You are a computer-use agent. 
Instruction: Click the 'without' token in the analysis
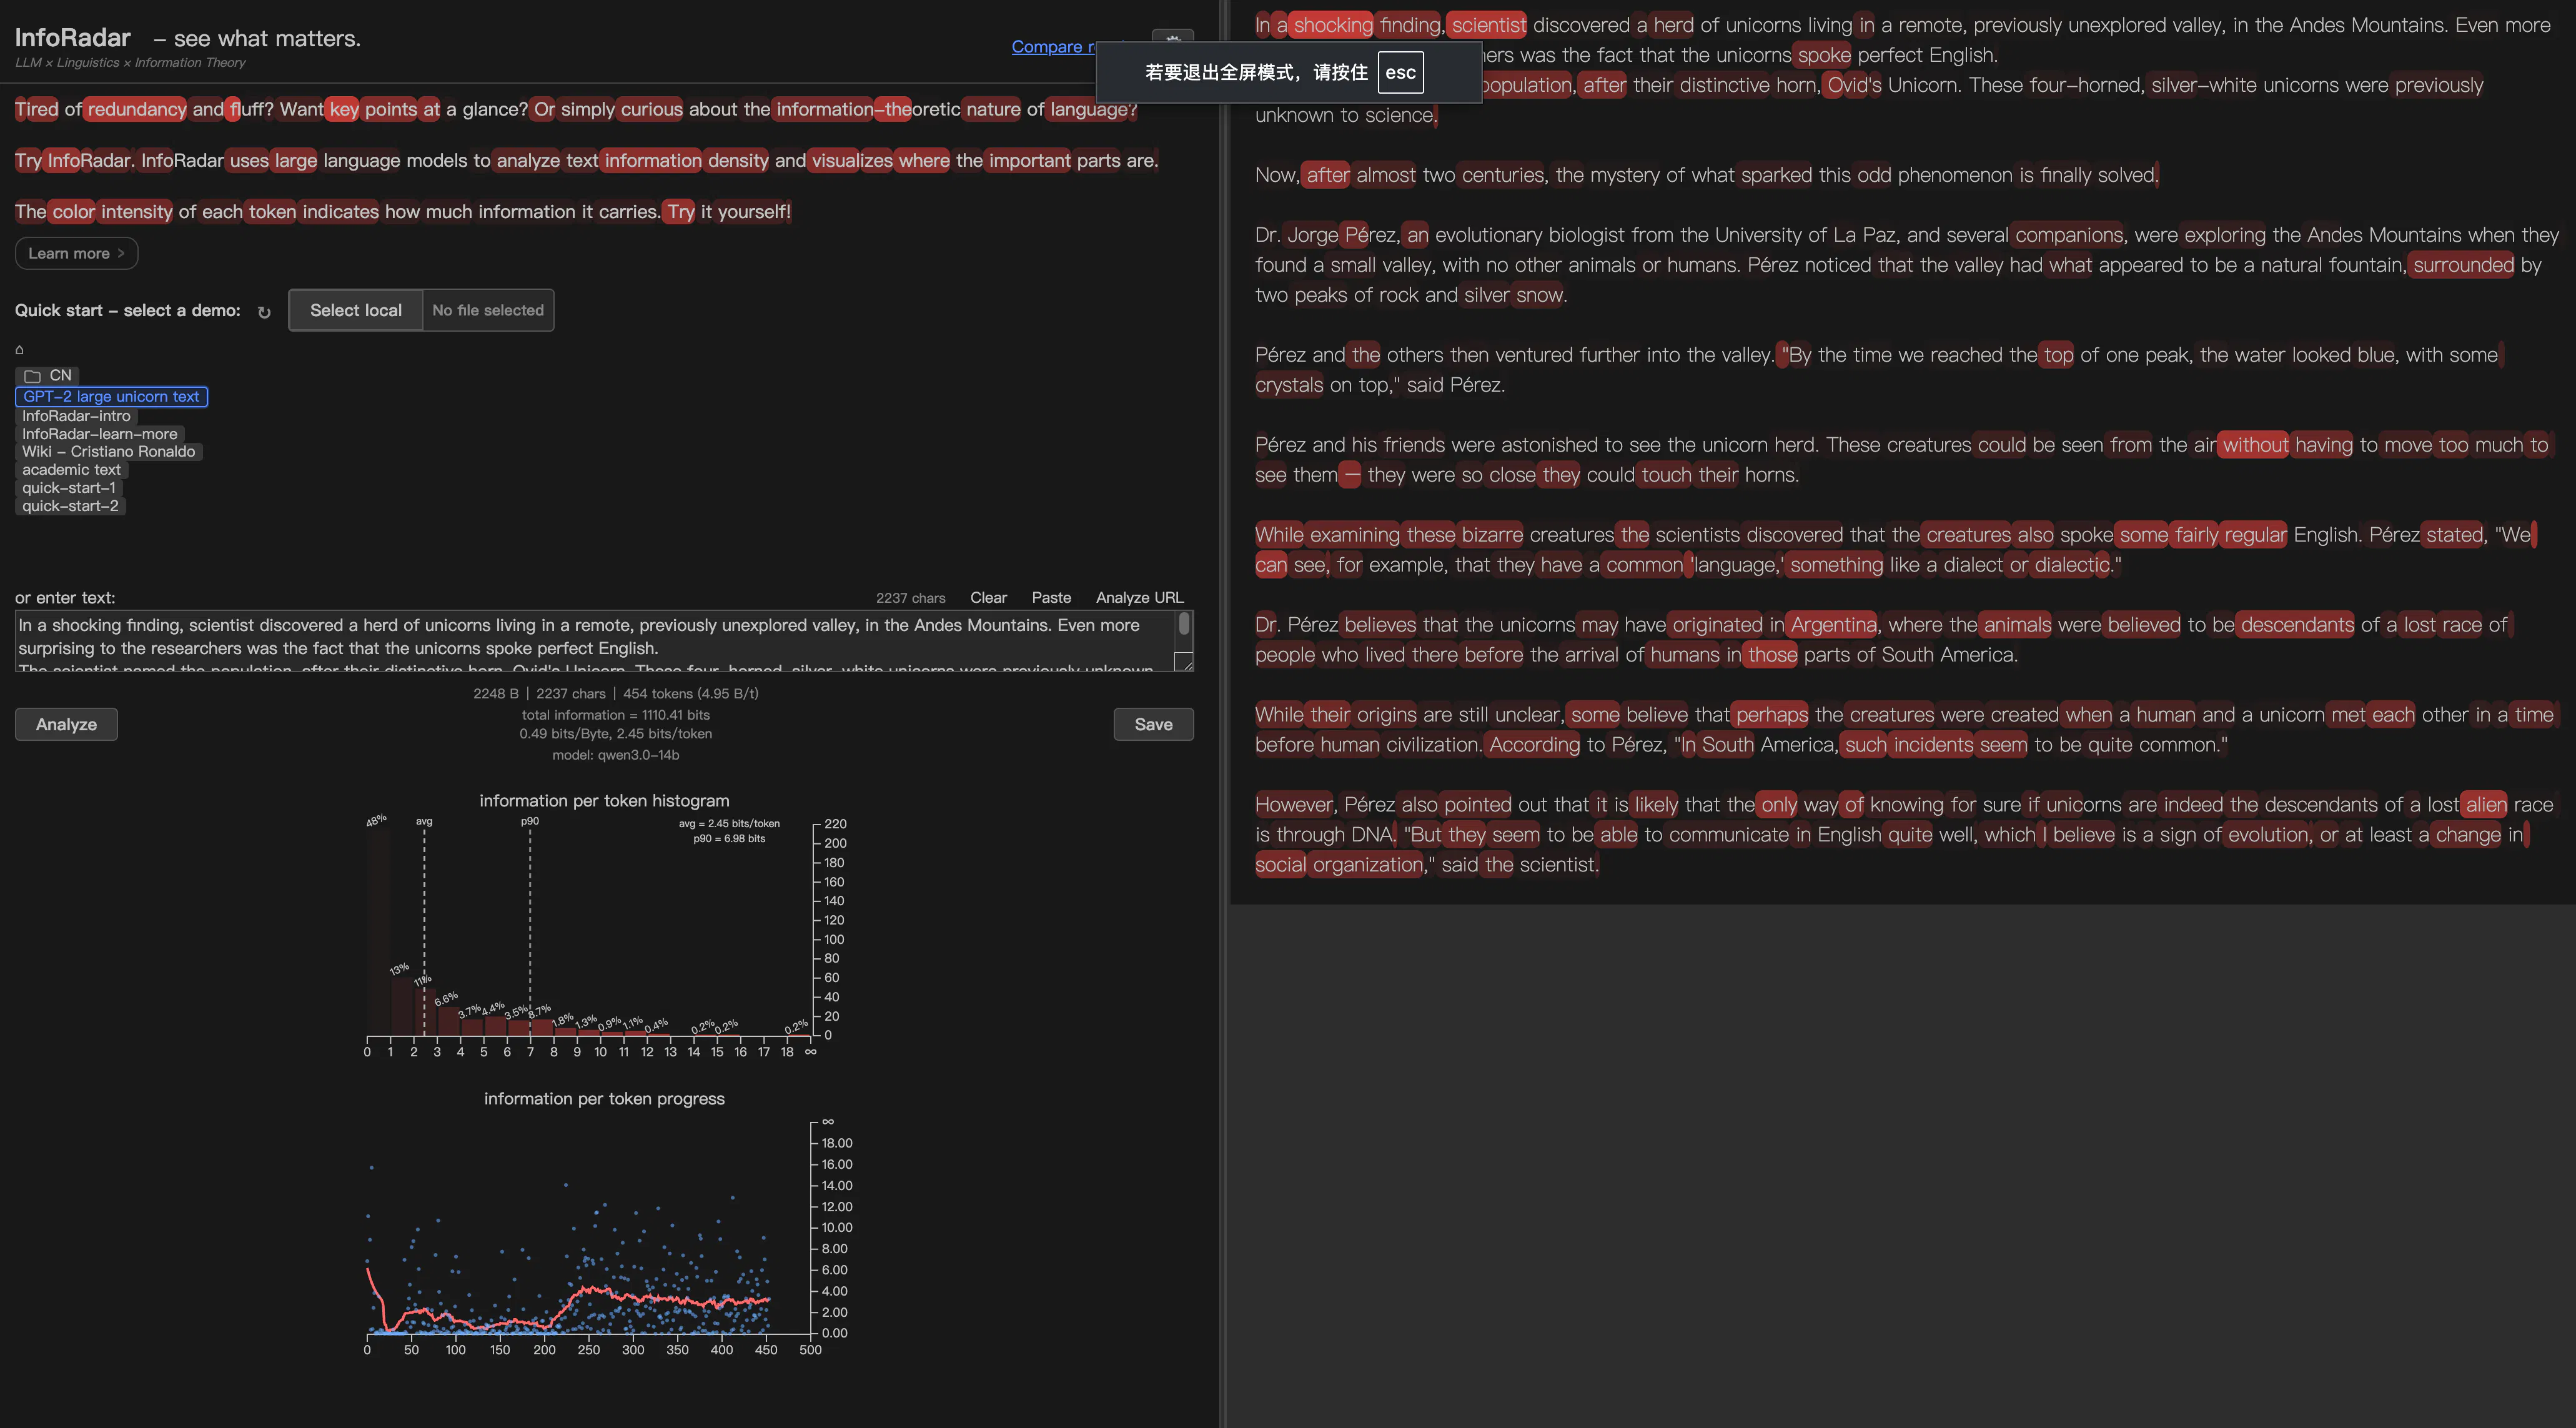click(x=2254, y=445)
